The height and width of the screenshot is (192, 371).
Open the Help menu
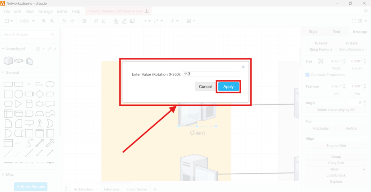76,11
